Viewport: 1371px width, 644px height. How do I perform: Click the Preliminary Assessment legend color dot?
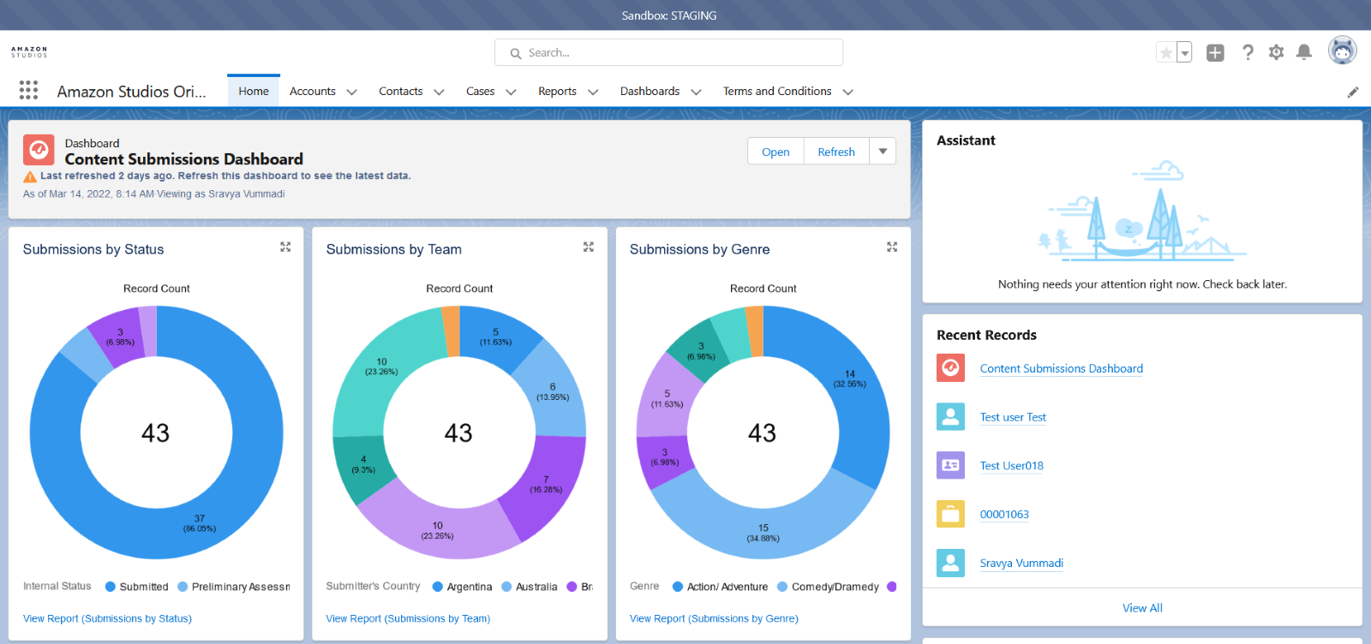[x=183, y=587]
